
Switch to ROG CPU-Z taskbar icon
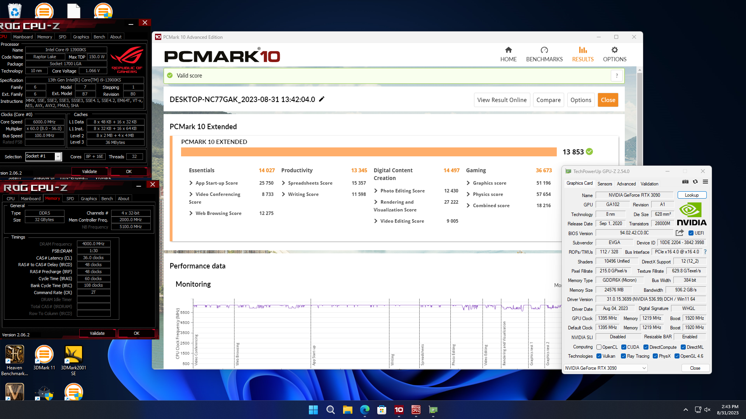click(416, 410)
